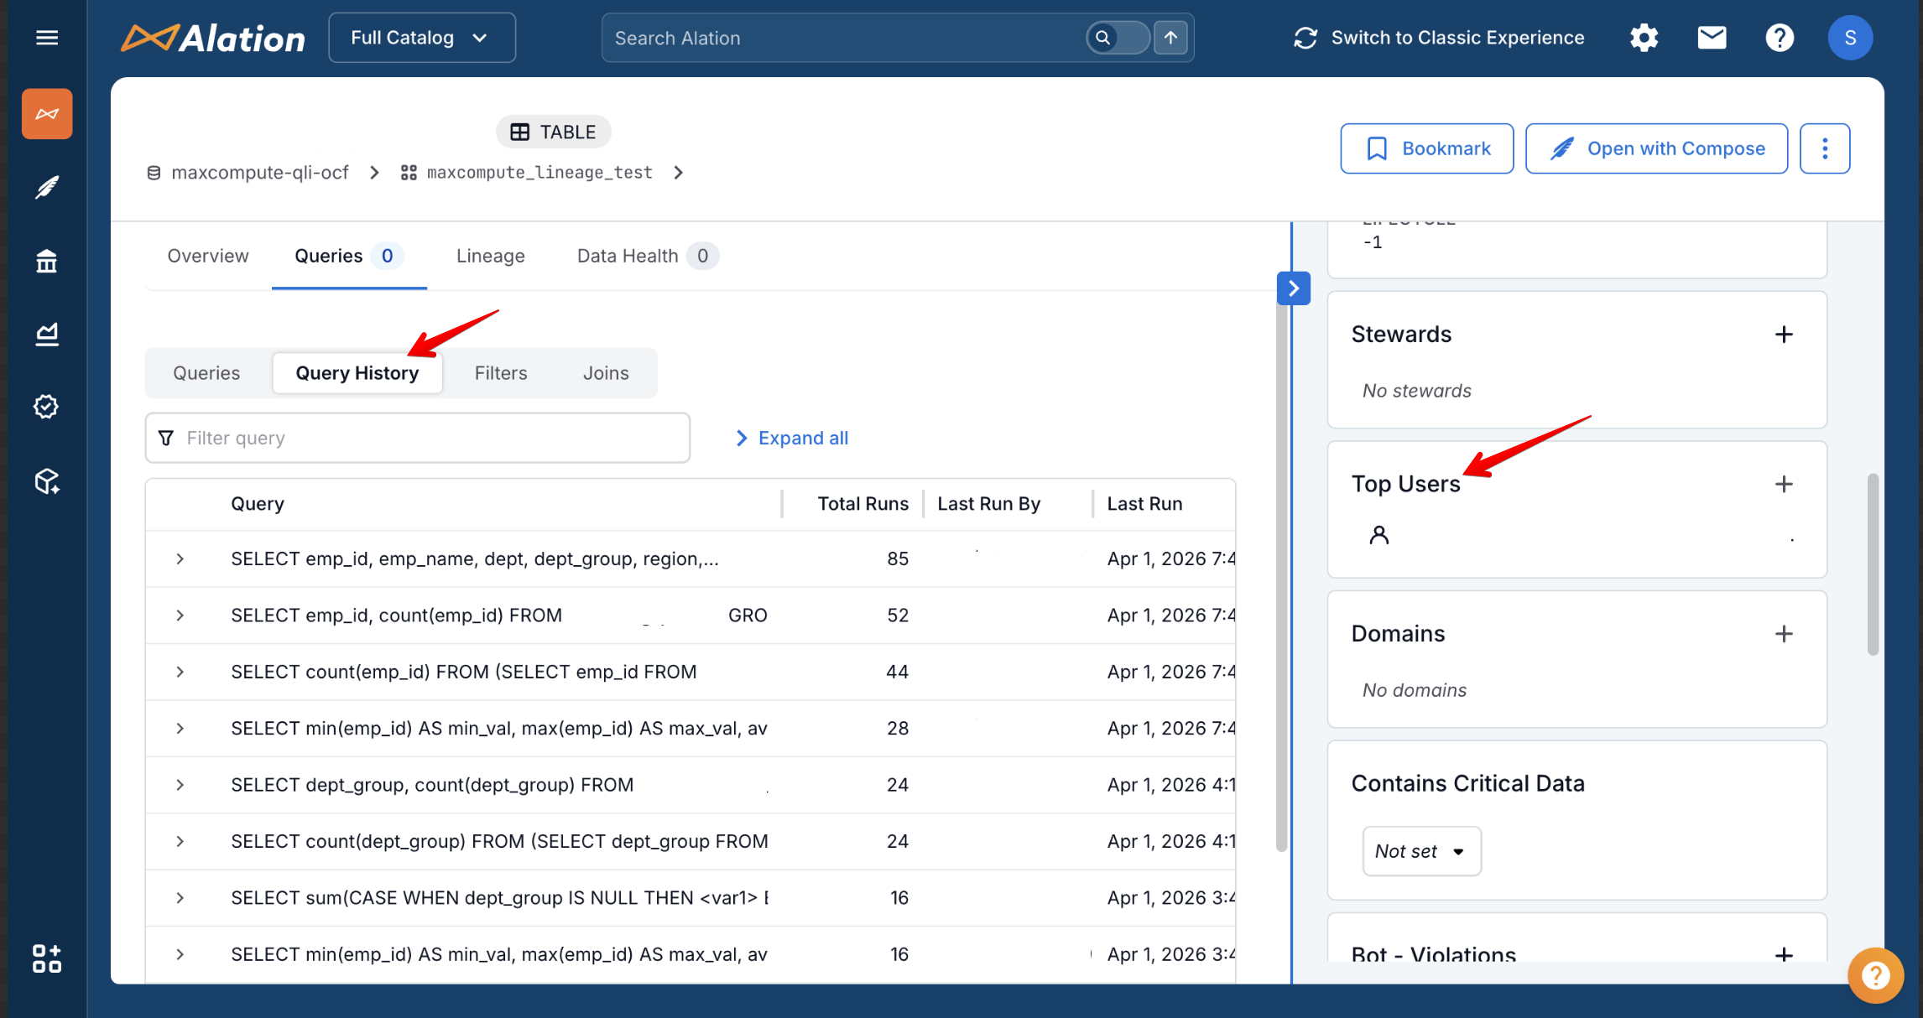Open the hamburger navigation menu

click(x=47, y=38)
